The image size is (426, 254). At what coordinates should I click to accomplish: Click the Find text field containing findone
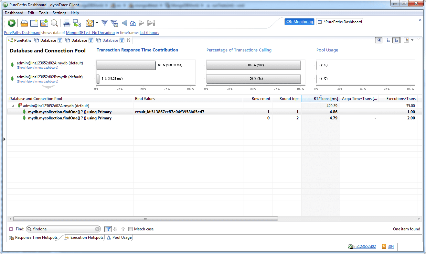(64, 229)
